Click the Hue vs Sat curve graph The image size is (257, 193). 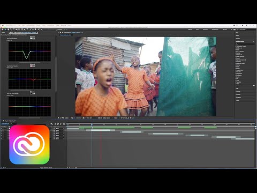point(29,51)
